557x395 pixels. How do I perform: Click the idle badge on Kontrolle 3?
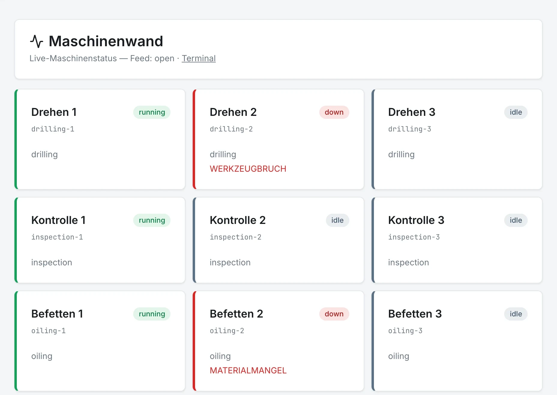[516, 220]
